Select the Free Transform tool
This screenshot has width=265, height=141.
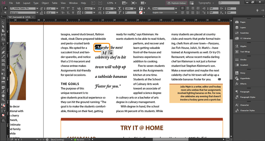coord(3,74)
